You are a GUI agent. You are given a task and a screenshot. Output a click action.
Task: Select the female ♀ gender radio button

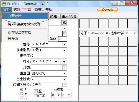point(21,93)
